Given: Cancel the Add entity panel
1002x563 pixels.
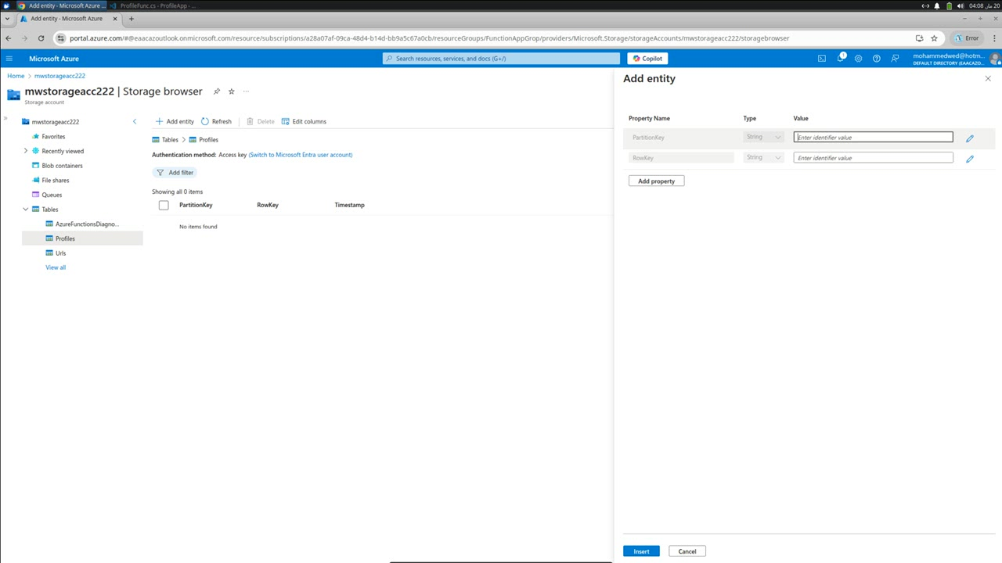Looking at the screenshot, I should coord(687,551).
